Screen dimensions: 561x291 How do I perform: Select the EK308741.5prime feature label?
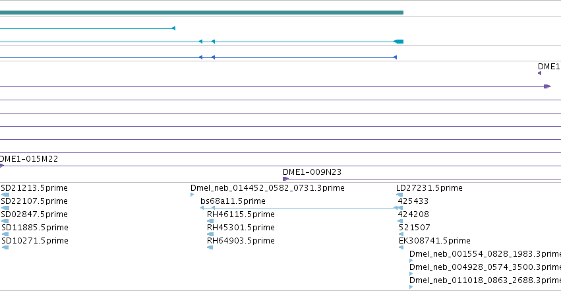click(x=434, y=241)
